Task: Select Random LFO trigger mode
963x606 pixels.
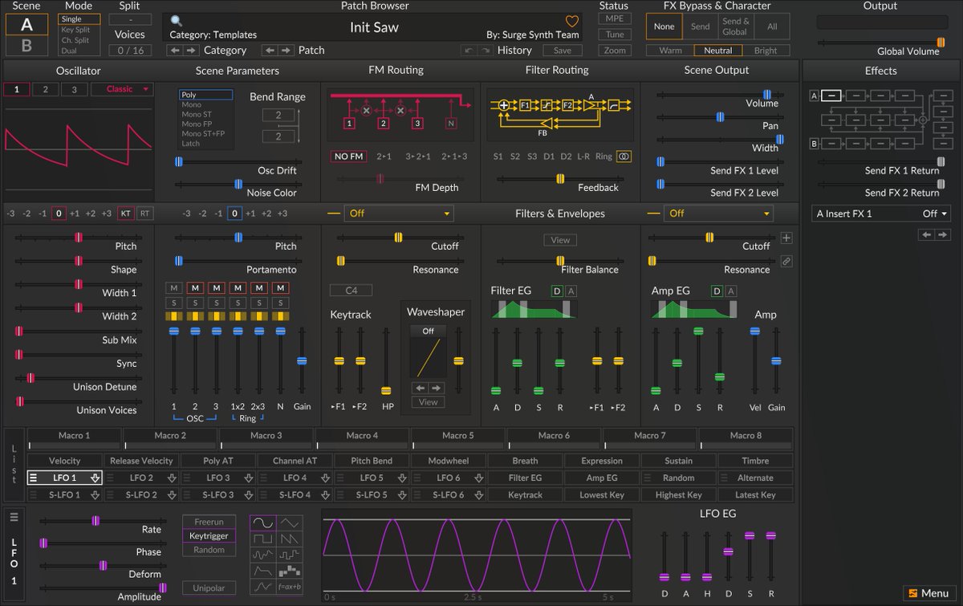Action: 209,550
